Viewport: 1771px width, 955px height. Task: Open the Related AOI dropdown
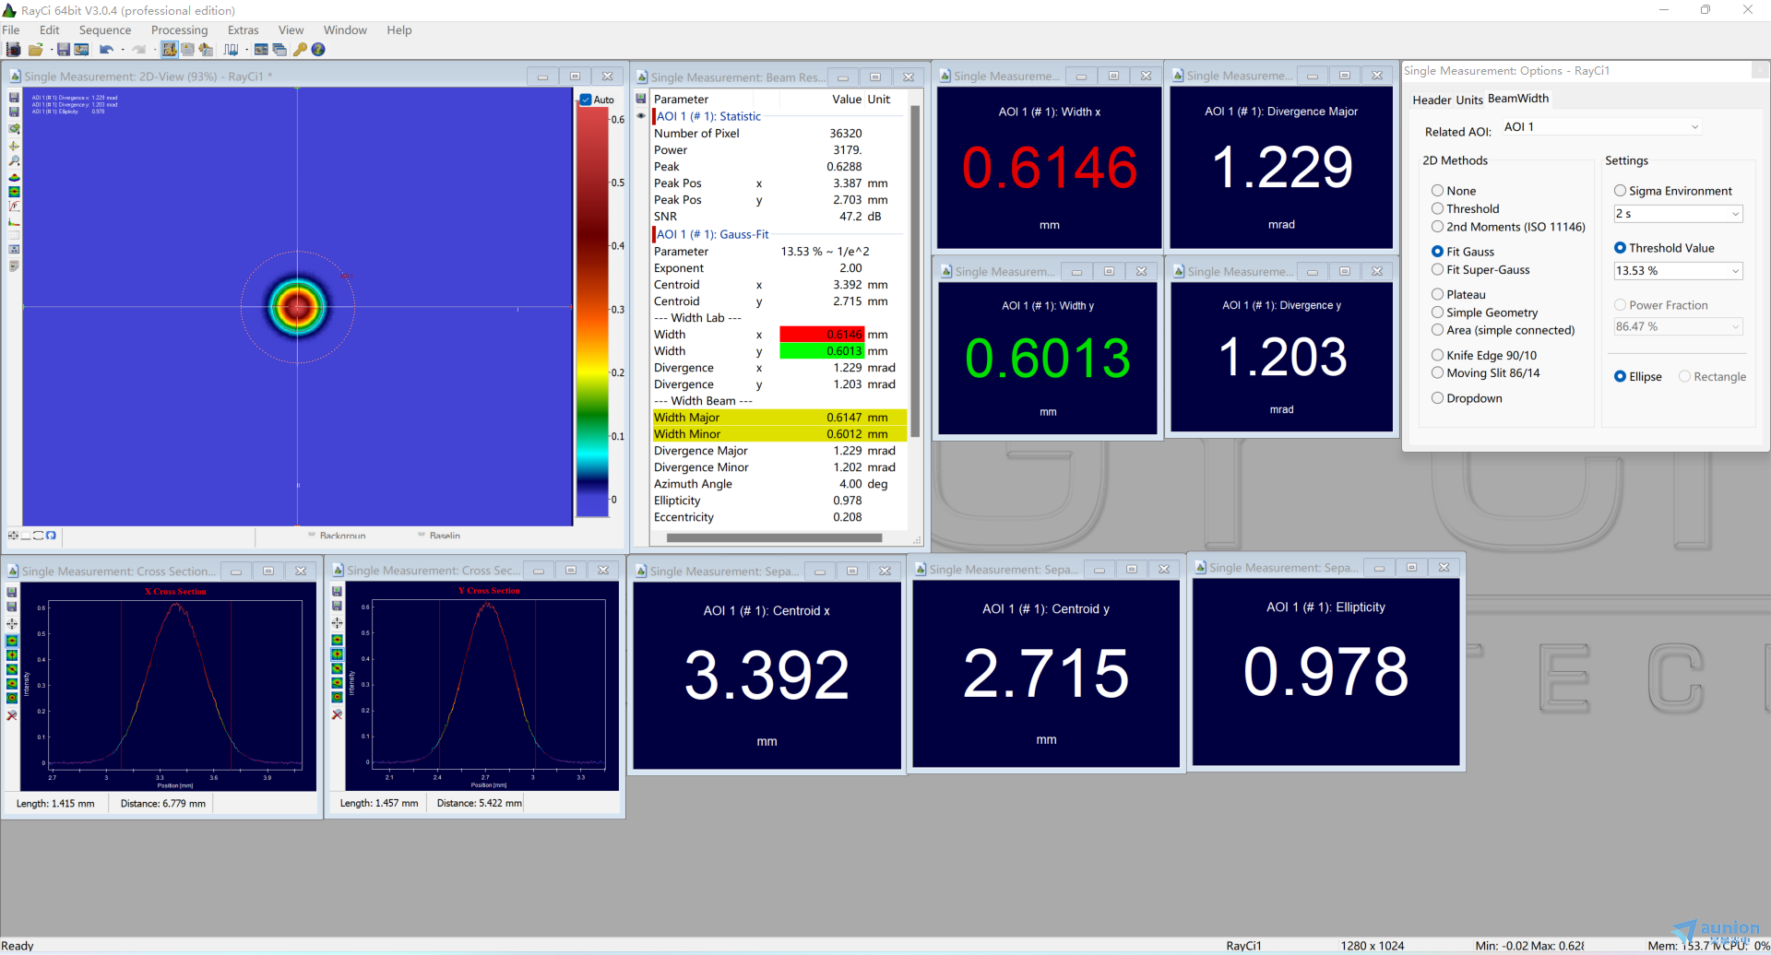1600,127
